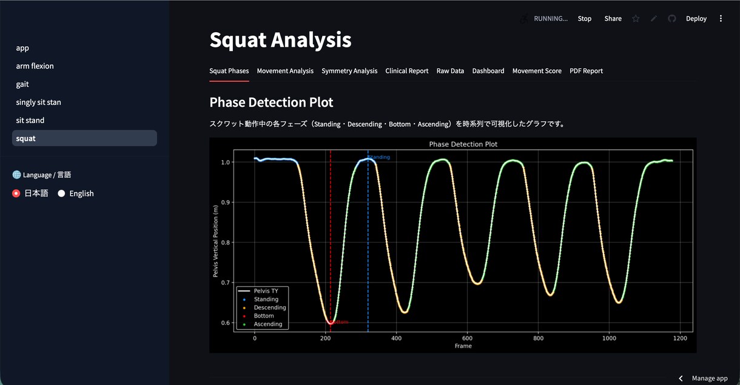This screenshot has height=385, width=740.
Task: Click the Phase Detection Plot section heading
Action: tap(271, 102)
